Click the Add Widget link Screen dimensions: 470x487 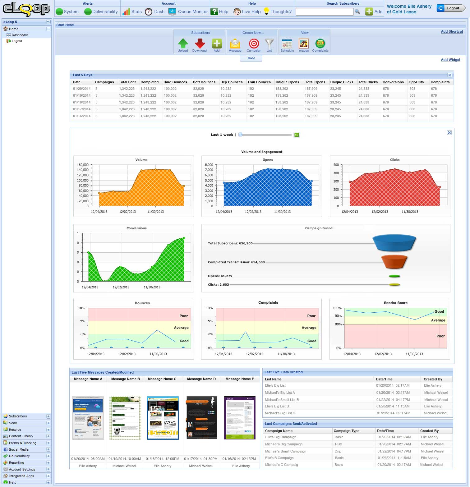(x=450, y=60)
